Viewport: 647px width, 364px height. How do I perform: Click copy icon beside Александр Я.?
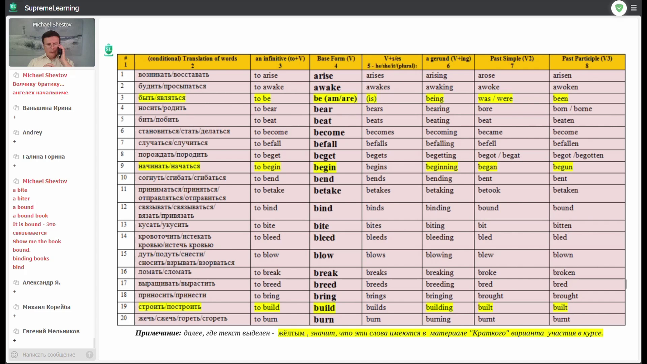click(x=16, y=282)
